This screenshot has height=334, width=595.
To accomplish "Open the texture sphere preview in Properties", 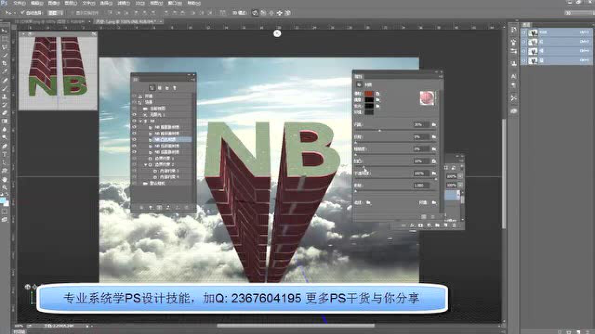I will tap(427, 98).
